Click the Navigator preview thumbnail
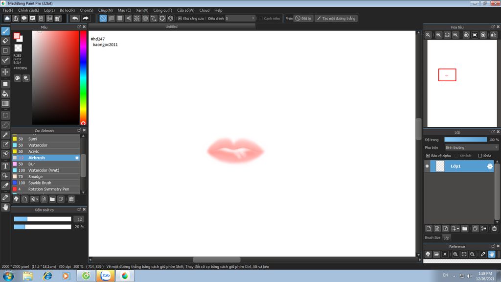This screenshot has height=282, width=501. coord(462,83)
